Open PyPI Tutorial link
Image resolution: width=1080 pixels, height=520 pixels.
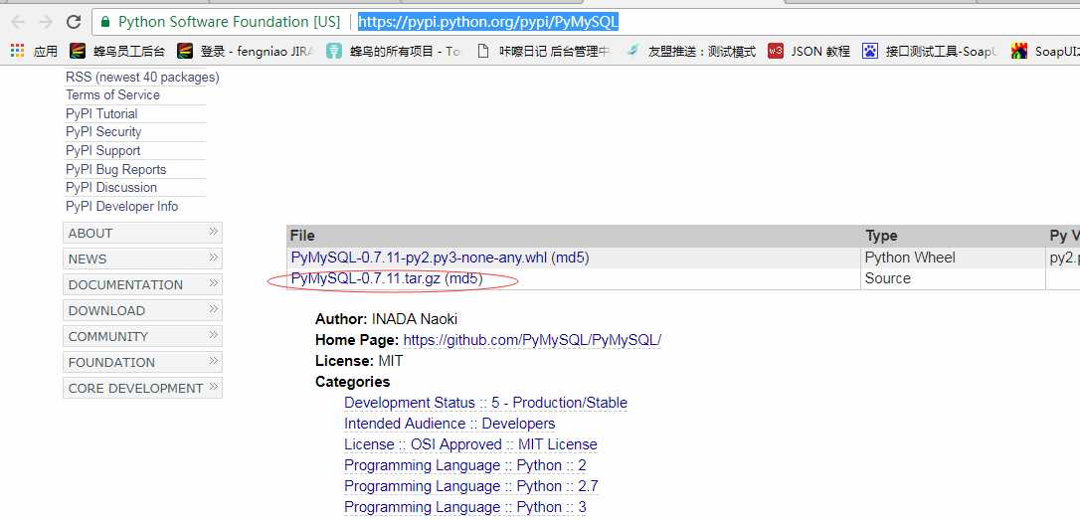[x=102, y=113]
